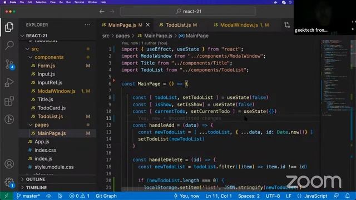Screen dimensions: 356x200
Task: Click the src breadcrumb
Action: 106,36
